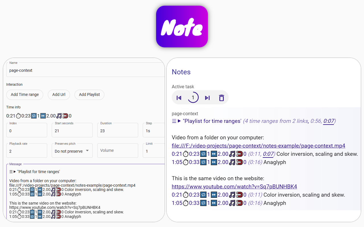Open the local file:///F:/video-projects link in Notes
Screen dimensions: 364x227
coord(258,146)
